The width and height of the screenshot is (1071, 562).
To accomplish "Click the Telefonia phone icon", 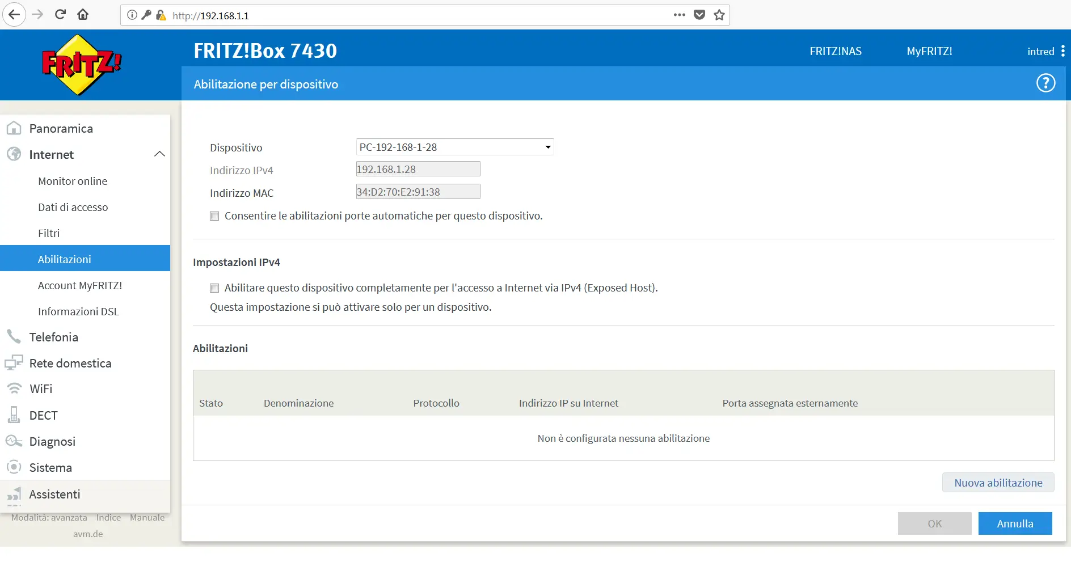I will pos(14,336).
